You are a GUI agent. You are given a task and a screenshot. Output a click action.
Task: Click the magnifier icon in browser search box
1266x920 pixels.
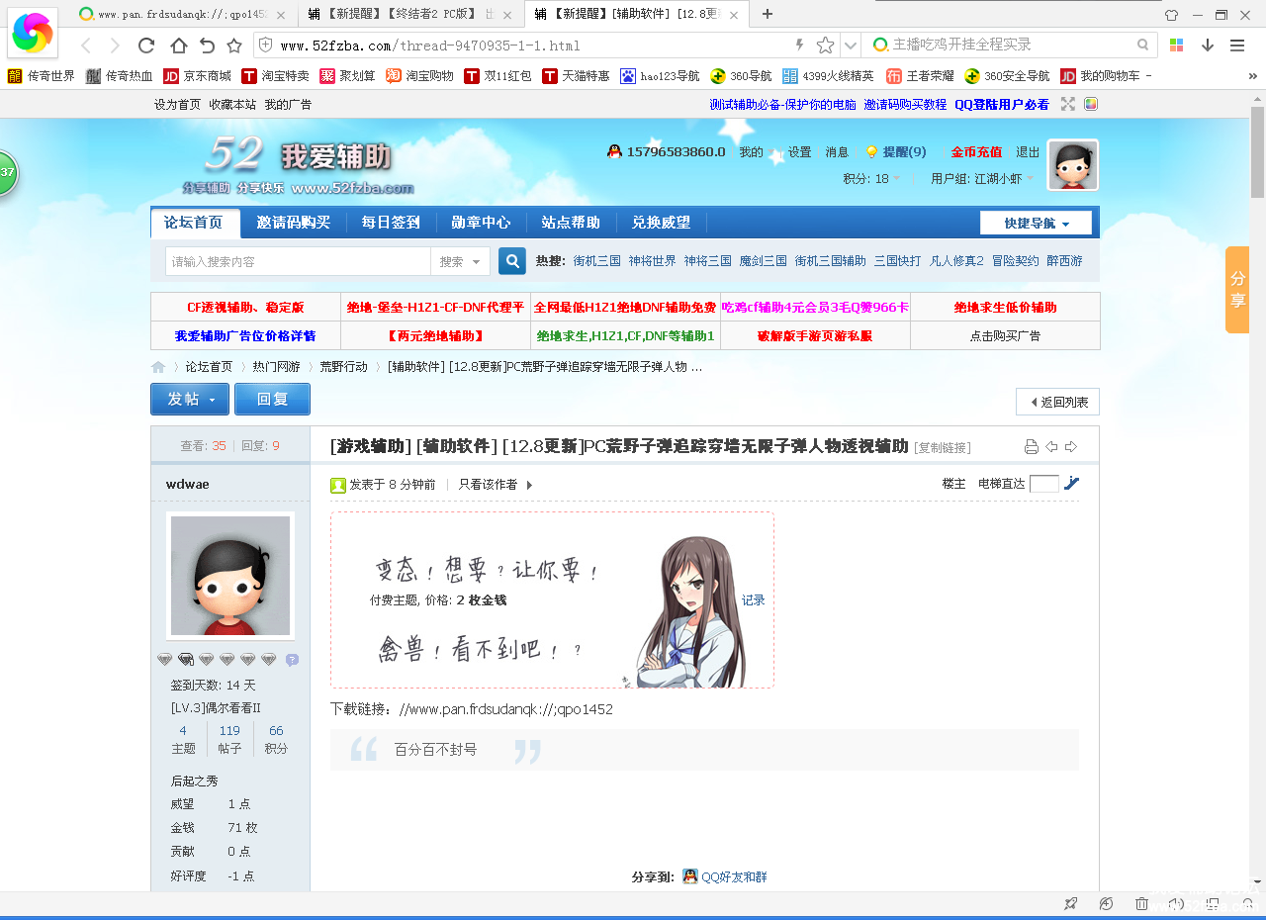(x=1142, y=46)
